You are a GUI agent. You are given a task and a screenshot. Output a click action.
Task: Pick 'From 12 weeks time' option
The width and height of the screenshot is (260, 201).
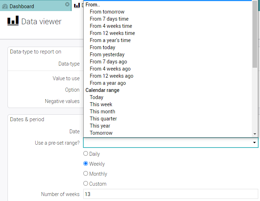[112, 33]
